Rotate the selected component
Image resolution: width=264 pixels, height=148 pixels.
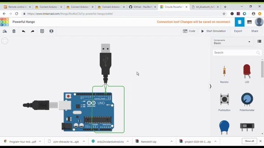click(x=5, y=31)
